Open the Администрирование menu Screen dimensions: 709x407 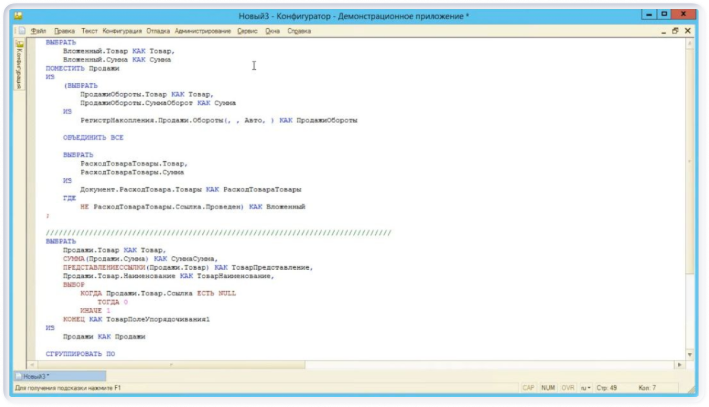coord(203,31)
